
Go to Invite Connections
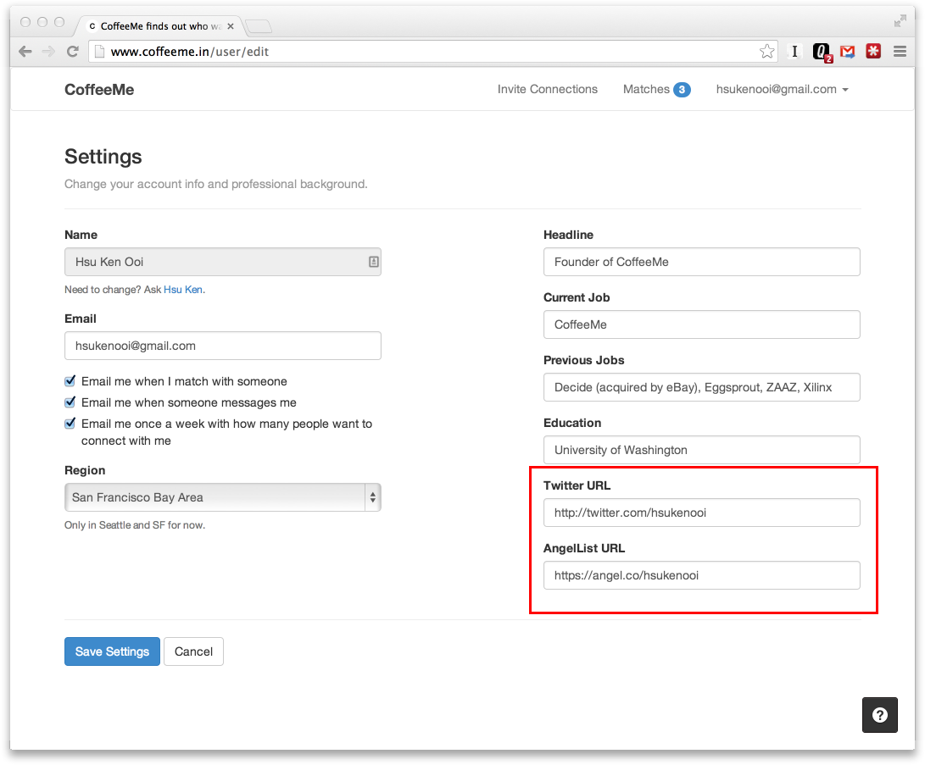(547, 89)
